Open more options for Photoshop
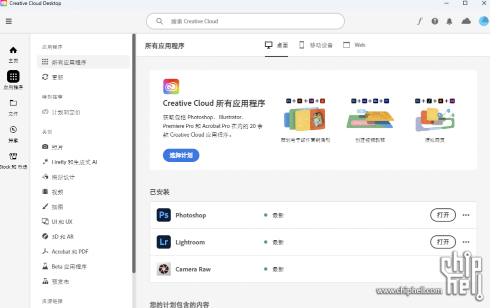The image size is (490, 308). coord(466,215)
